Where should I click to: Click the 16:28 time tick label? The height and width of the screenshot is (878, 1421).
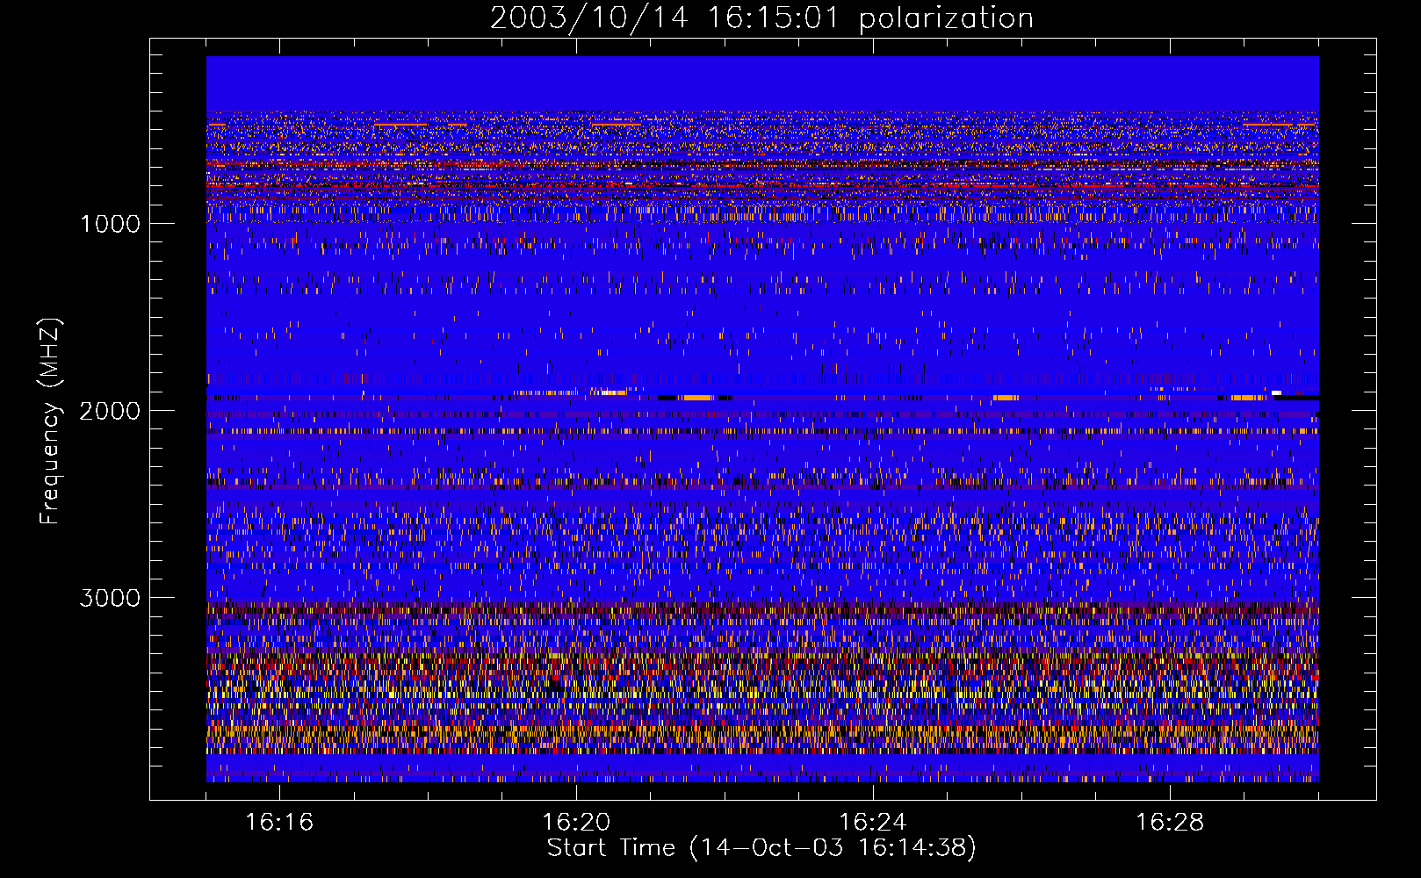[x=1170, y=822]
